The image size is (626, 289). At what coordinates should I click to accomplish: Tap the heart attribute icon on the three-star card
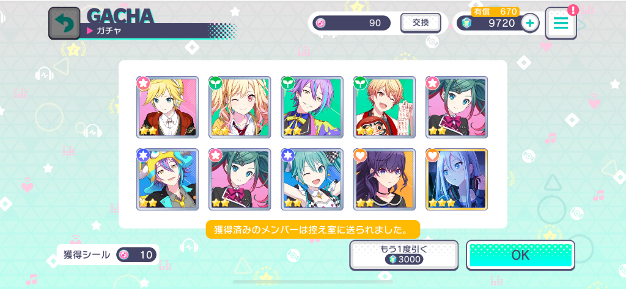433,155
